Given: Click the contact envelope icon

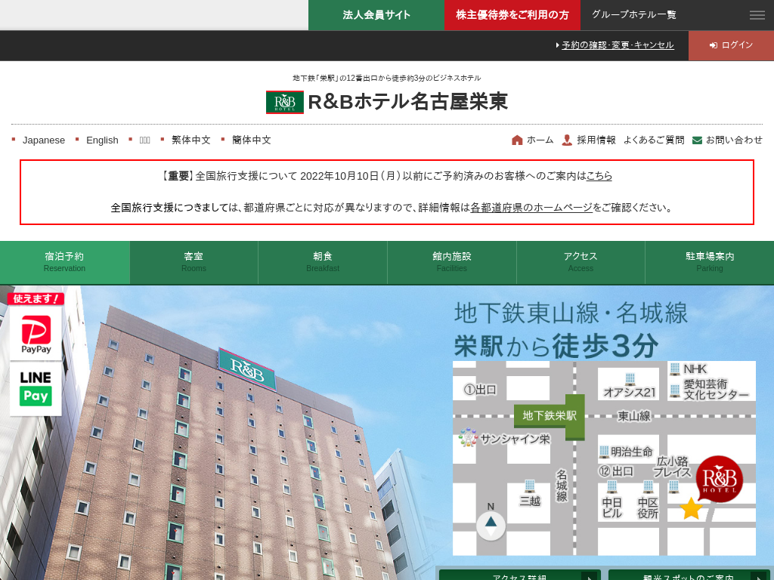Looking at the screenshot, I should (x=697, y=140).
